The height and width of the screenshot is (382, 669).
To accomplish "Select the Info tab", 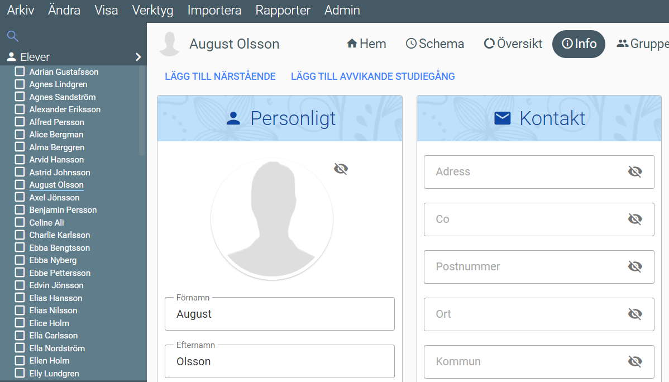I will [x=579, y=44].
